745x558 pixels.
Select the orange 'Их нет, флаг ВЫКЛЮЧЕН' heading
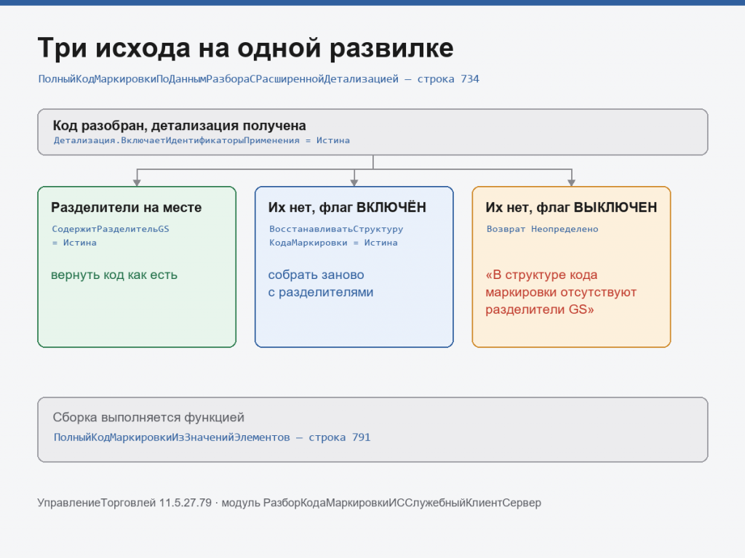point(571,207)
